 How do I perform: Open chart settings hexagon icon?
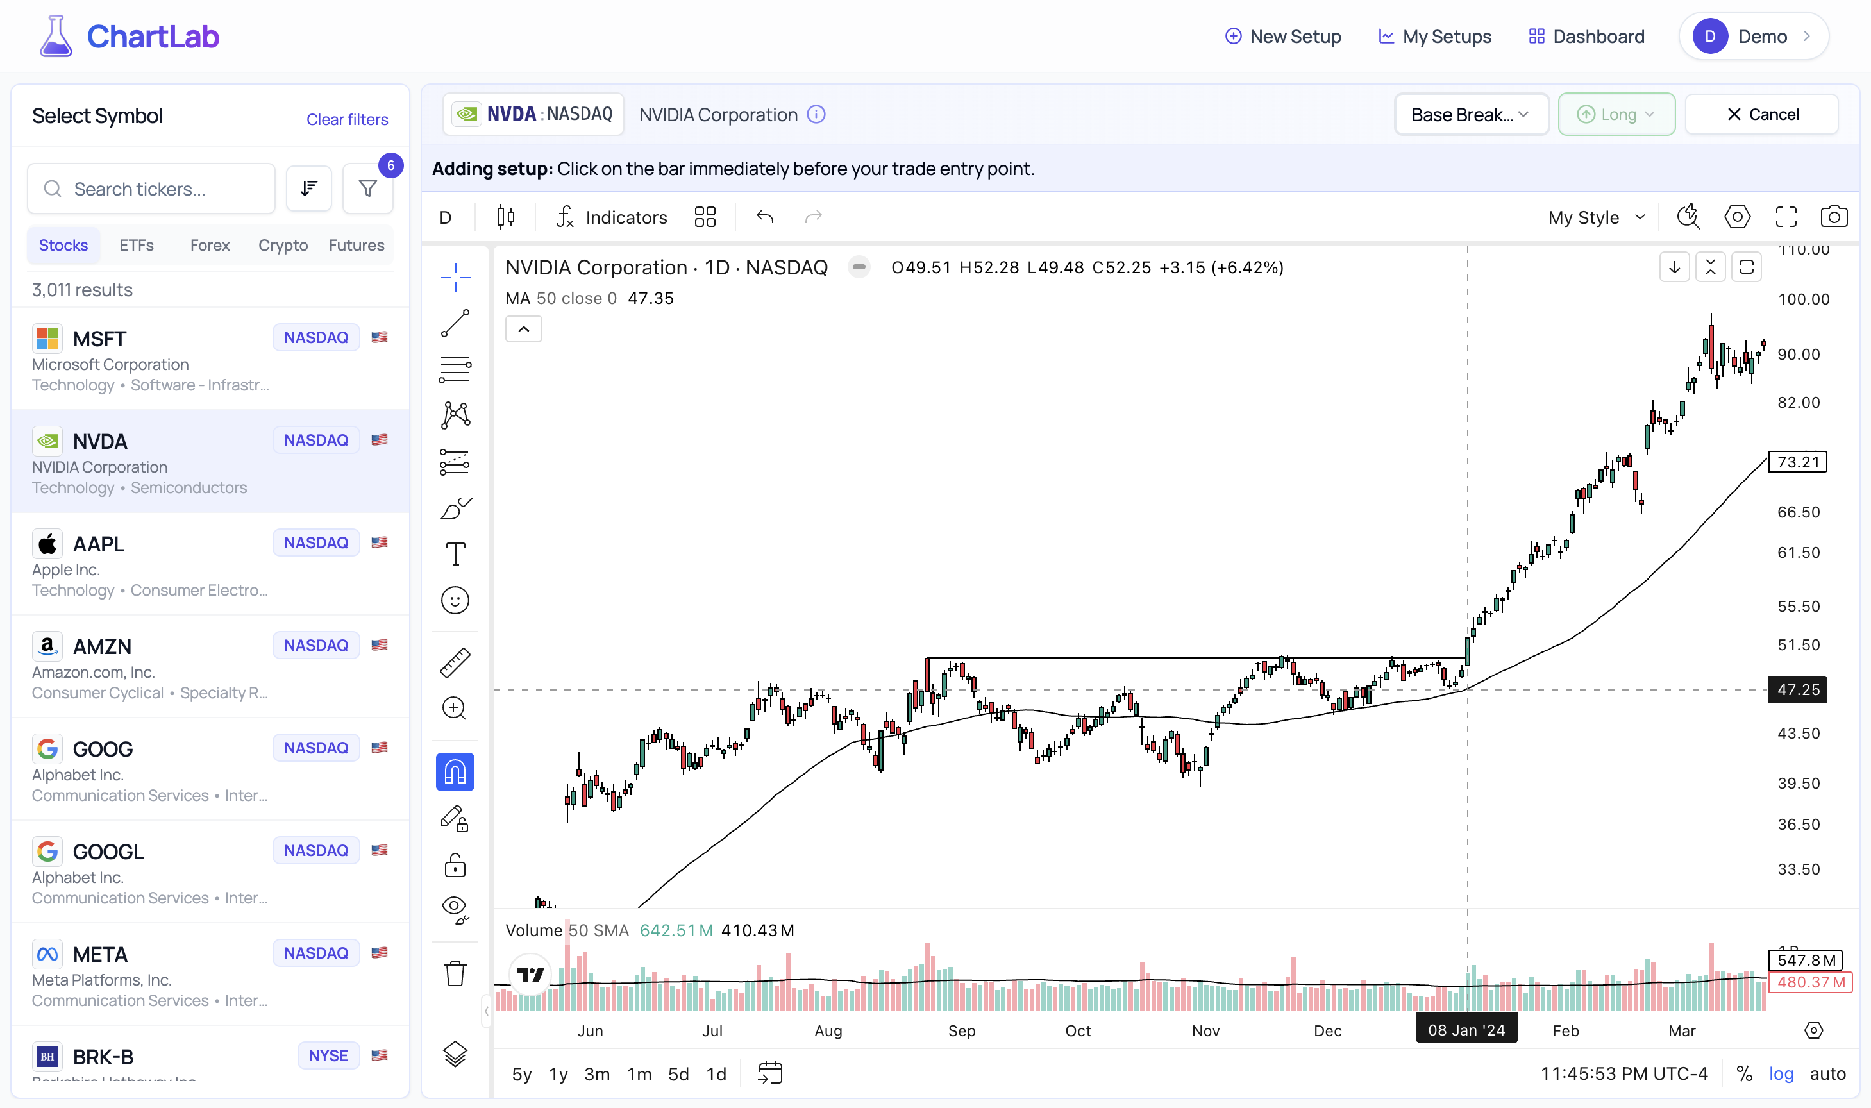point(1738,217)
